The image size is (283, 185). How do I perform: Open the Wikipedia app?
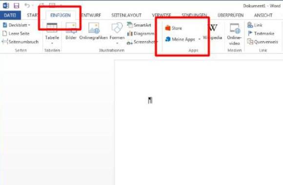213,32
